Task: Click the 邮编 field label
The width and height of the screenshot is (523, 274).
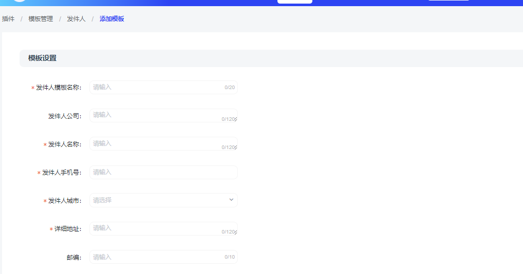Action: click(73, 258)
